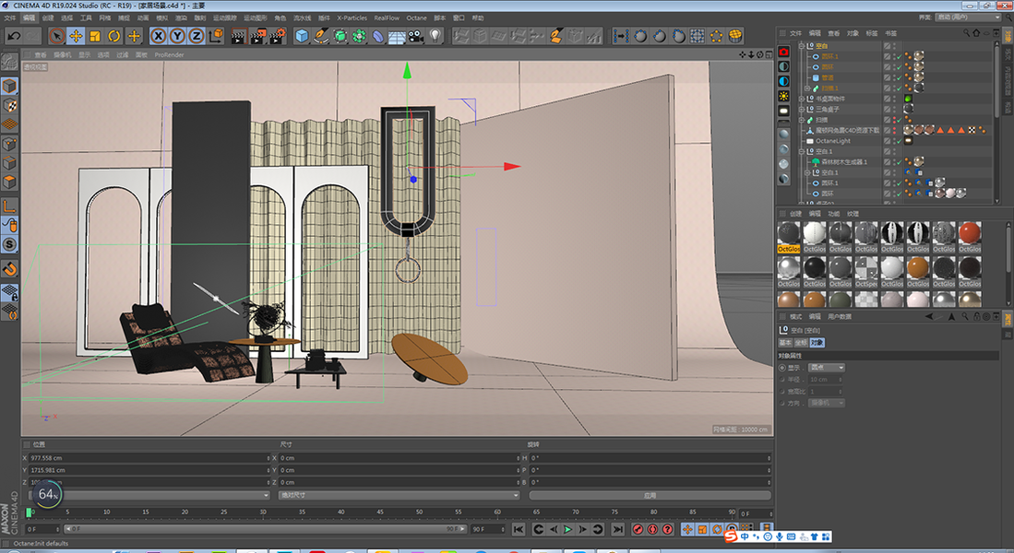Toggle visibility dots of 三角桌子 object

pyautogui.click(x=894, y=109)
